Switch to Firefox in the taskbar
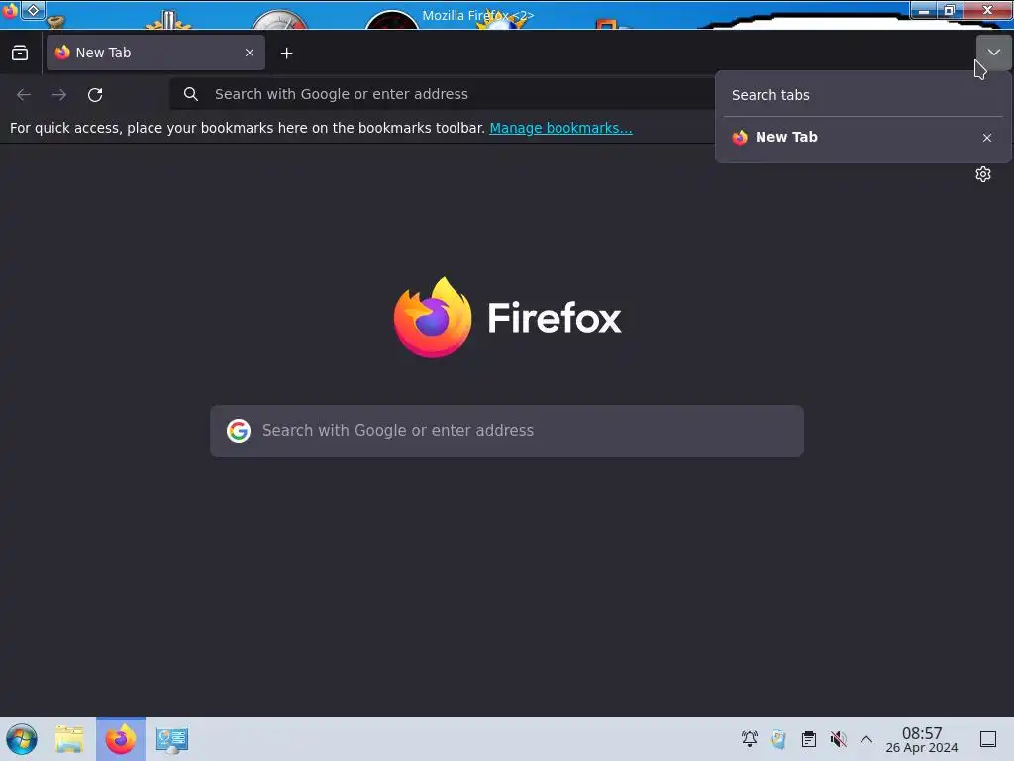The width and height of the screenshot is (1014, 761). 121,739
